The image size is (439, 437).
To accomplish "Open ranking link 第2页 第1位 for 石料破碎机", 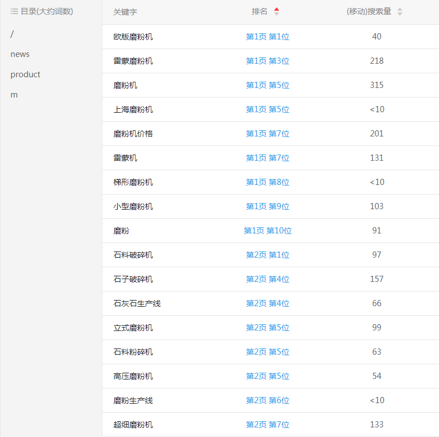I will click(x=267, y=255).
